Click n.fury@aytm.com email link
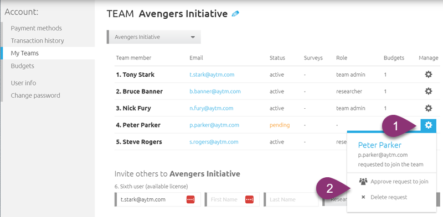Viewport: 443px width, 217px height. [212, 108]
